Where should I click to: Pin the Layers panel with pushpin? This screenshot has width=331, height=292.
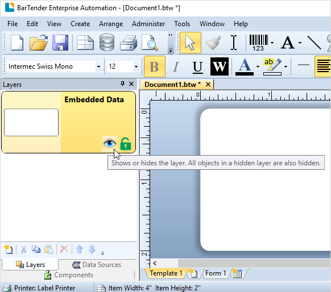[122, 84]
